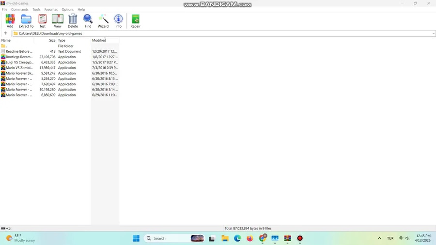Screen dimensions: 436x245
Task: Open the File menu
Action: (4, 10)
